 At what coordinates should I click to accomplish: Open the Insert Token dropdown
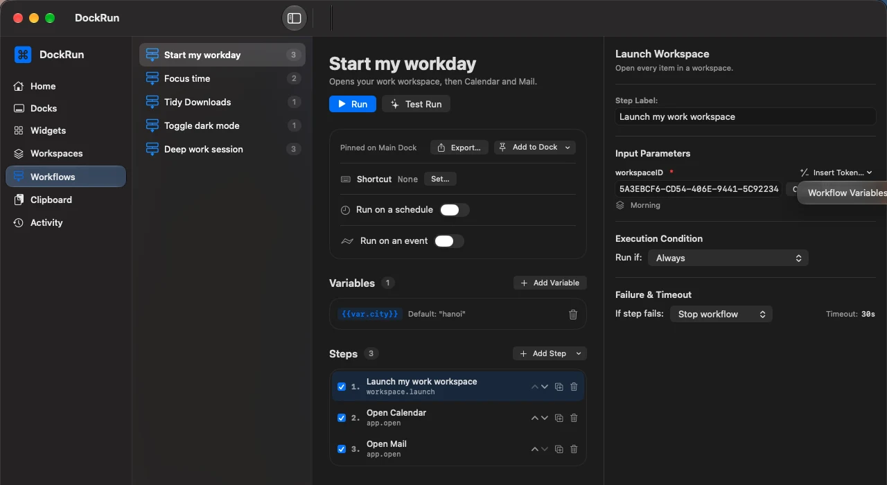coord(836,173)
